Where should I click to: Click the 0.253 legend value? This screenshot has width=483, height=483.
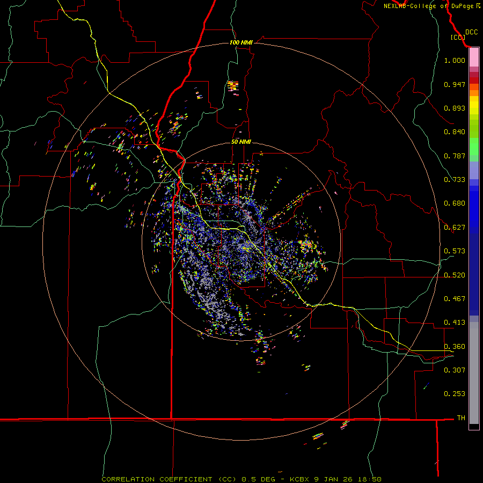(455, 394)
